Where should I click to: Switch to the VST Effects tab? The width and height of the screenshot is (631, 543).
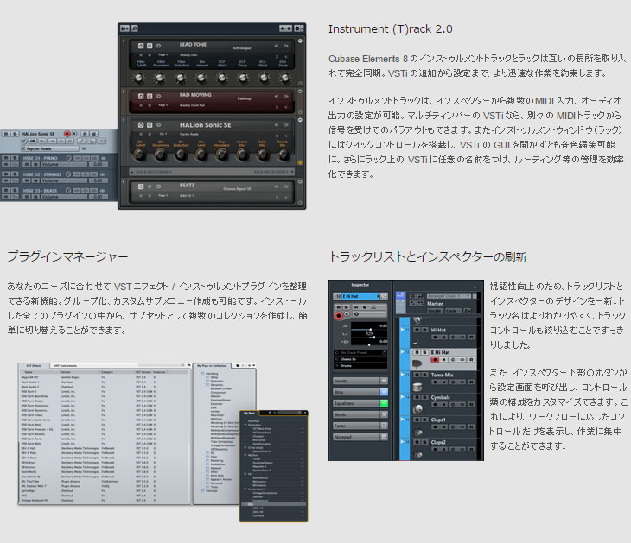[35, 365]
